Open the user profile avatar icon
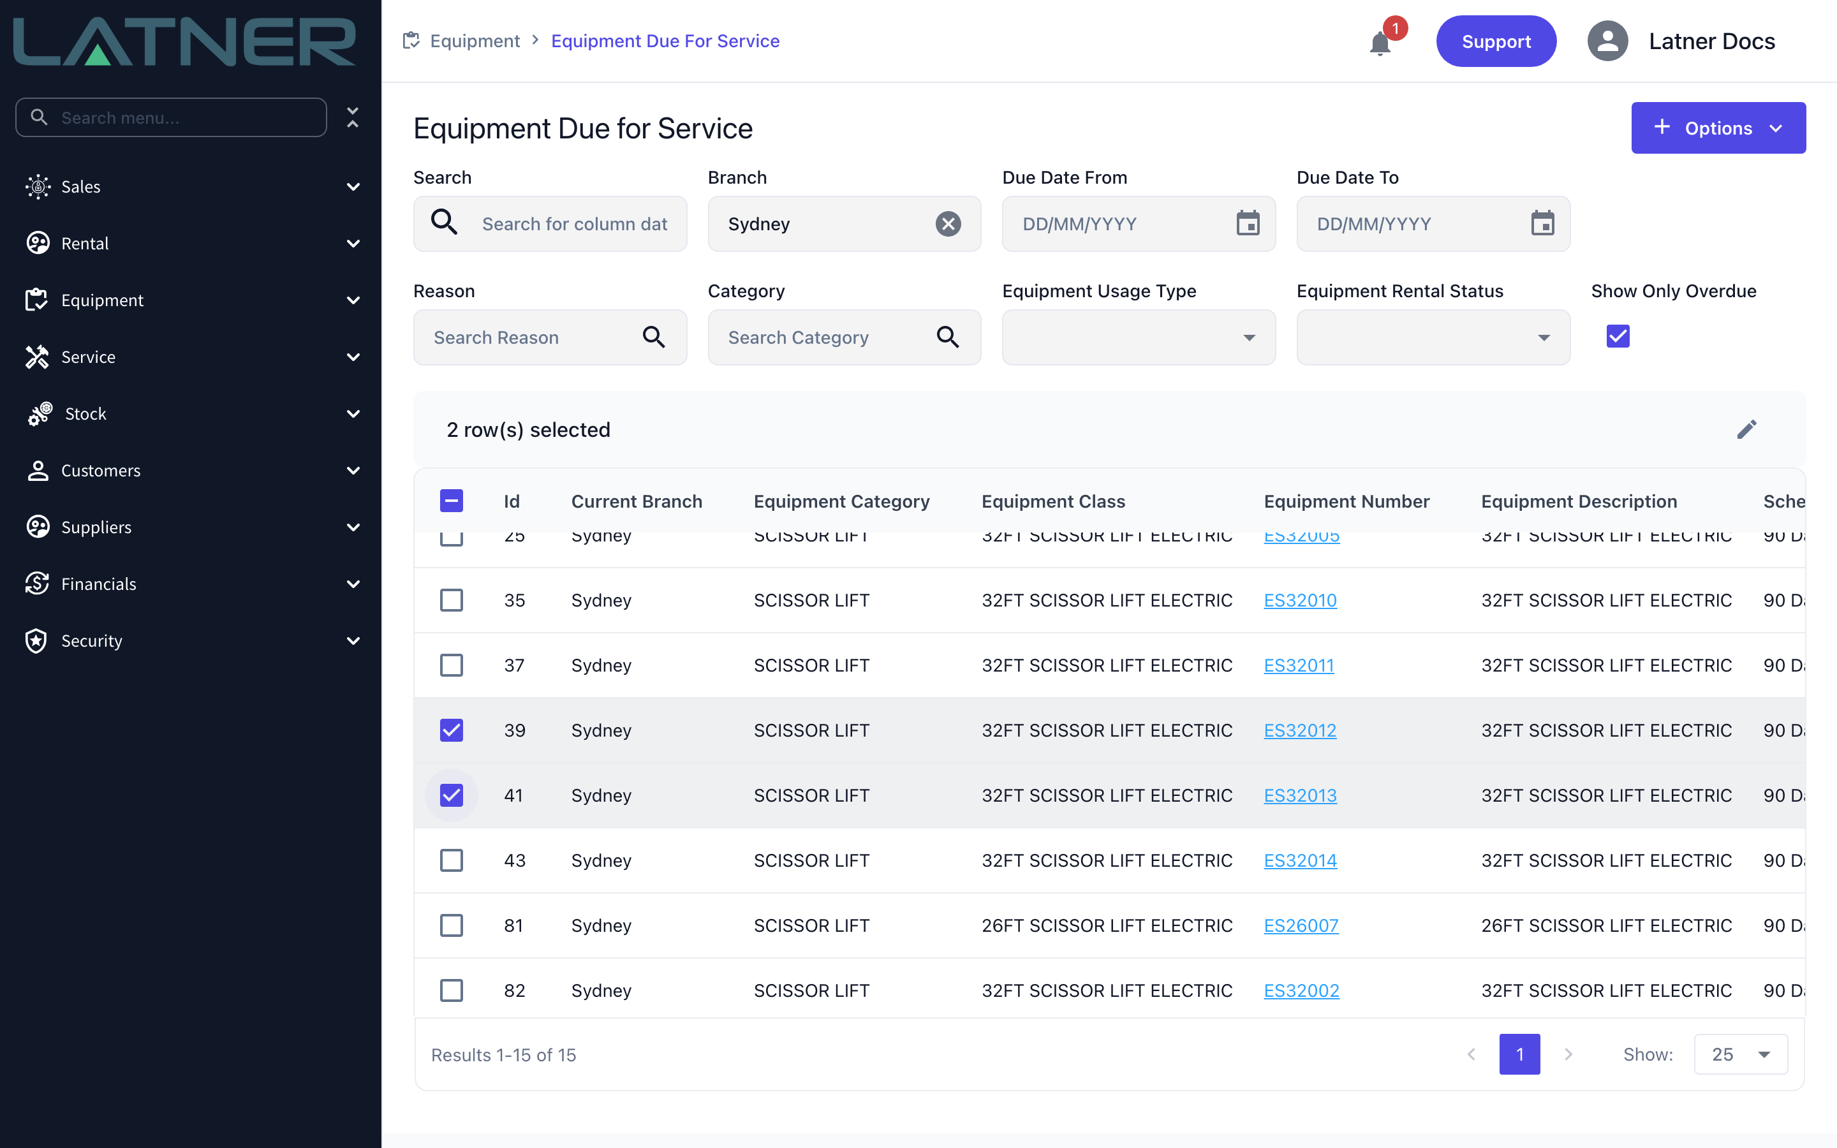 [x=1607, y=41]
